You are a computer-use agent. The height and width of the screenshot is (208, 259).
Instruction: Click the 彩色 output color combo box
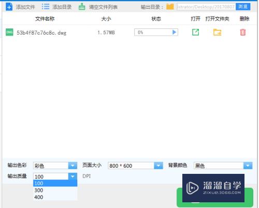[55, 166]
